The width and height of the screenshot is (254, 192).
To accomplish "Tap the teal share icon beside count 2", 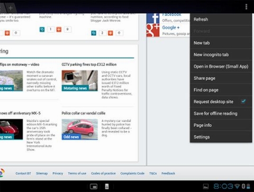I will pos(94,33).
